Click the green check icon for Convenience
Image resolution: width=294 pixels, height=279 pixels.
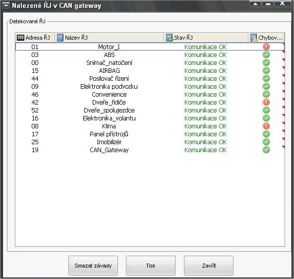(266, 94)
